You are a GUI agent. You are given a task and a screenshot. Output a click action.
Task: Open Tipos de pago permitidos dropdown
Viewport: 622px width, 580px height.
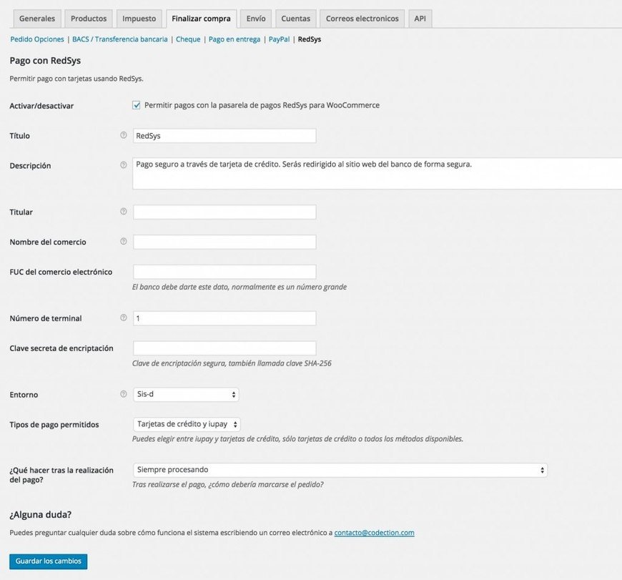[x=187, y=424]
